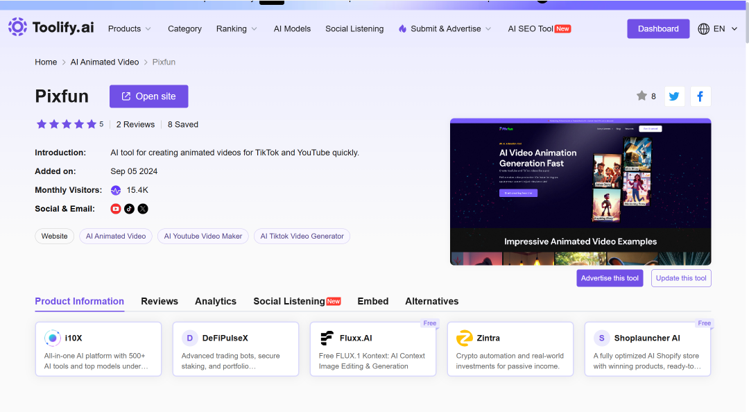Click the 2 Reviews link
749x412 pixels.
136,124
